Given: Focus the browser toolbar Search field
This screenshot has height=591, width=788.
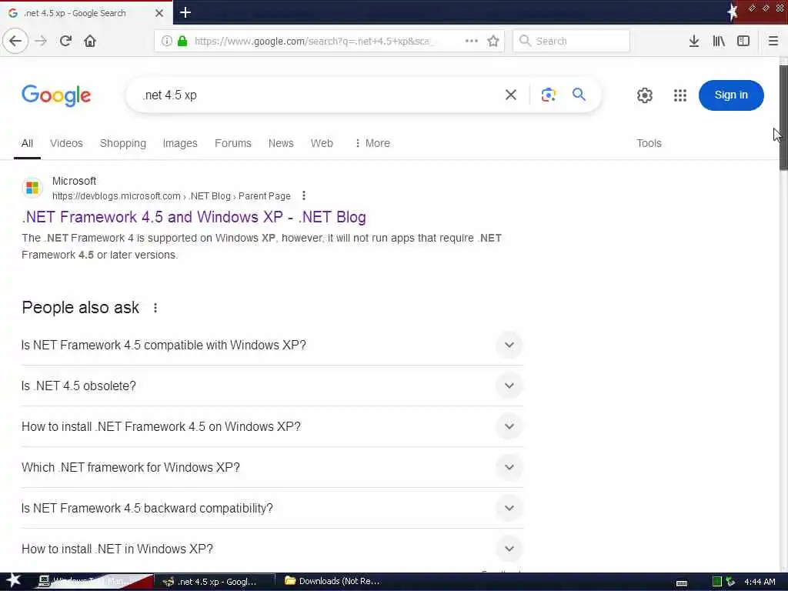Looking at the screenshot, I should [x=572, y=41].
